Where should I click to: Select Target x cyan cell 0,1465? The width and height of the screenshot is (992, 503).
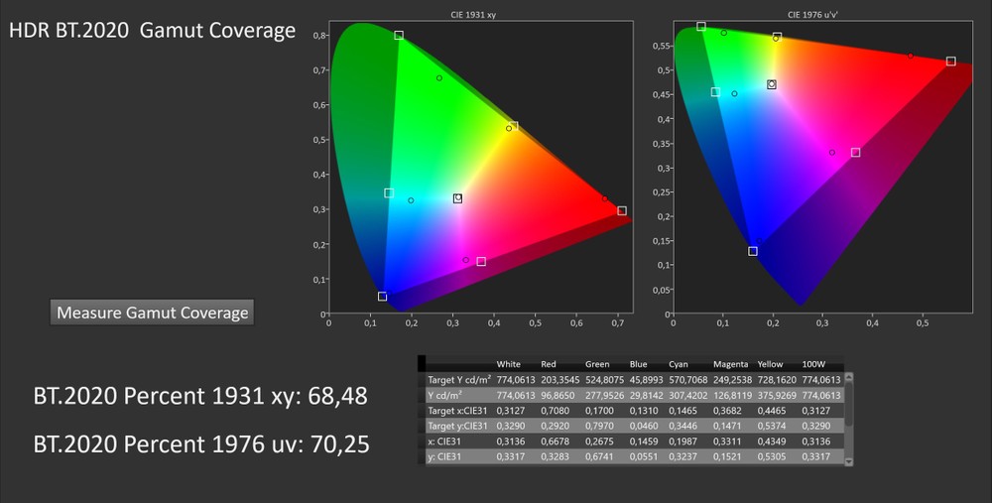pyautogui.click(x=682, y=411)
